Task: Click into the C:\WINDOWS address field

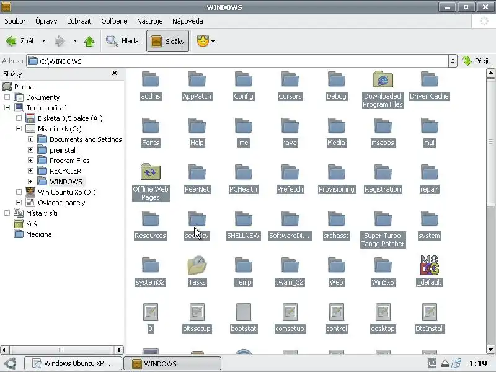Action: tap(237, 61)
